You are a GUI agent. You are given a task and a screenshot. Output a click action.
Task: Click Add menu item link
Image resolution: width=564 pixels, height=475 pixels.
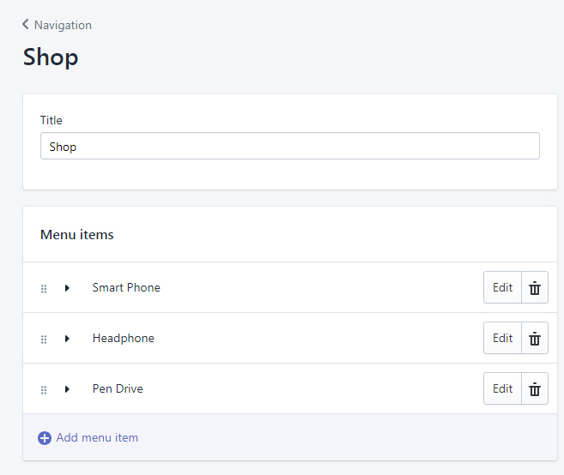97,437
